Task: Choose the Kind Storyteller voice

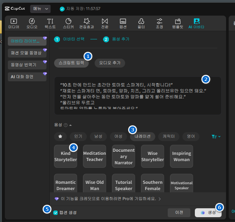Action: coord(65,156)
